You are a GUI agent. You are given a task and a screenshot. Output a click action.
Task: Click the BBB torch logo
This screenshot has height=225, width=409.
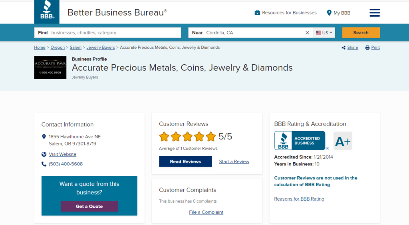pyautogui.click(x=47, y=12)
